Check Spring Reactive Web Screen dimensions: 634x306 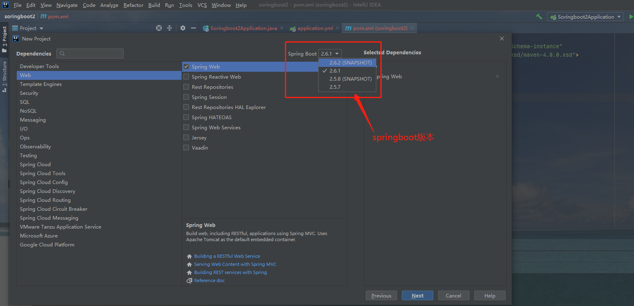click(186, 77)
